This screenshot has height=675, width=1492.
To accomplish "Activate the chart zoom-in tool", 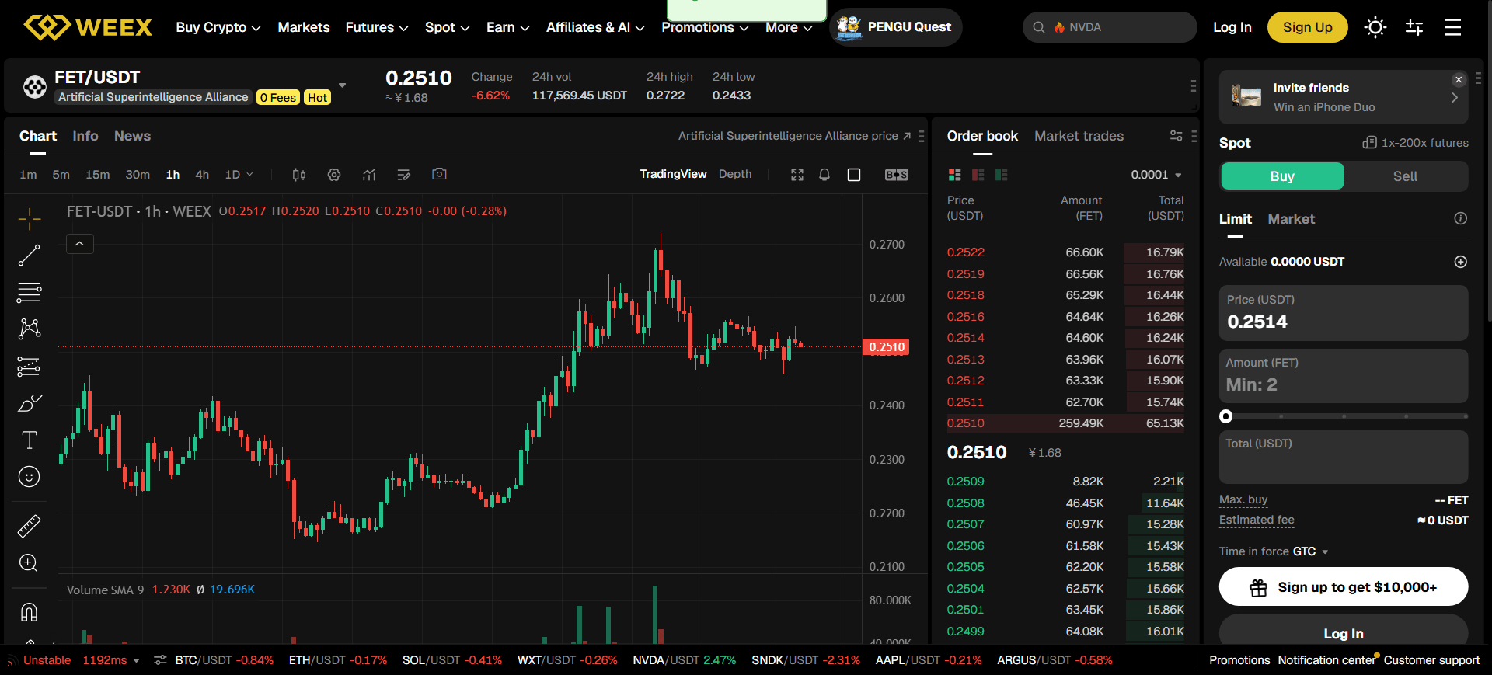I will (29, 563).
